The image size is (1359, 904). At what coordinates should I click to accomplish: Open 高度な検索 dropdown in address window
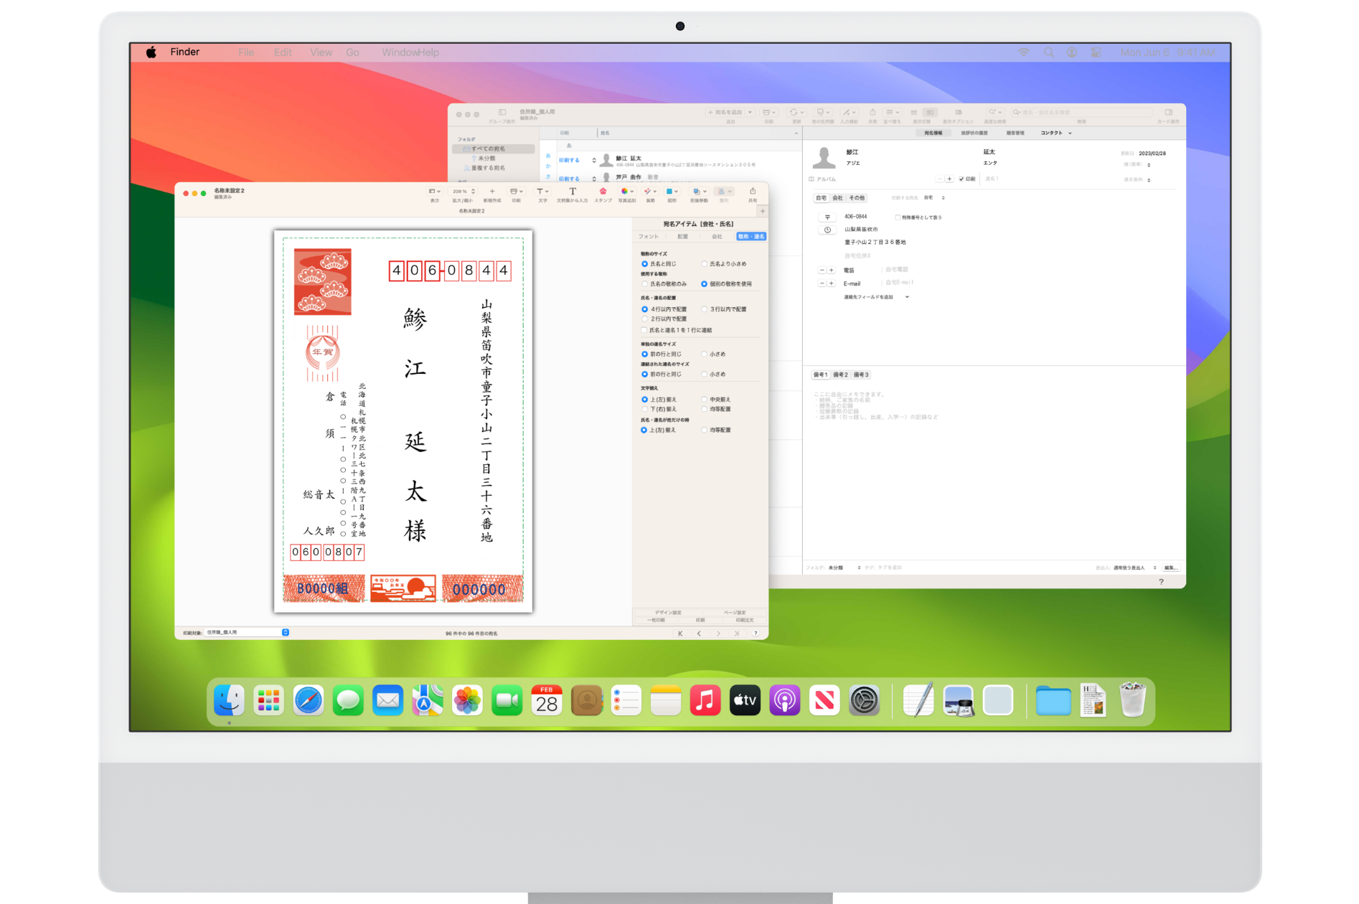[x=994, y=113]
